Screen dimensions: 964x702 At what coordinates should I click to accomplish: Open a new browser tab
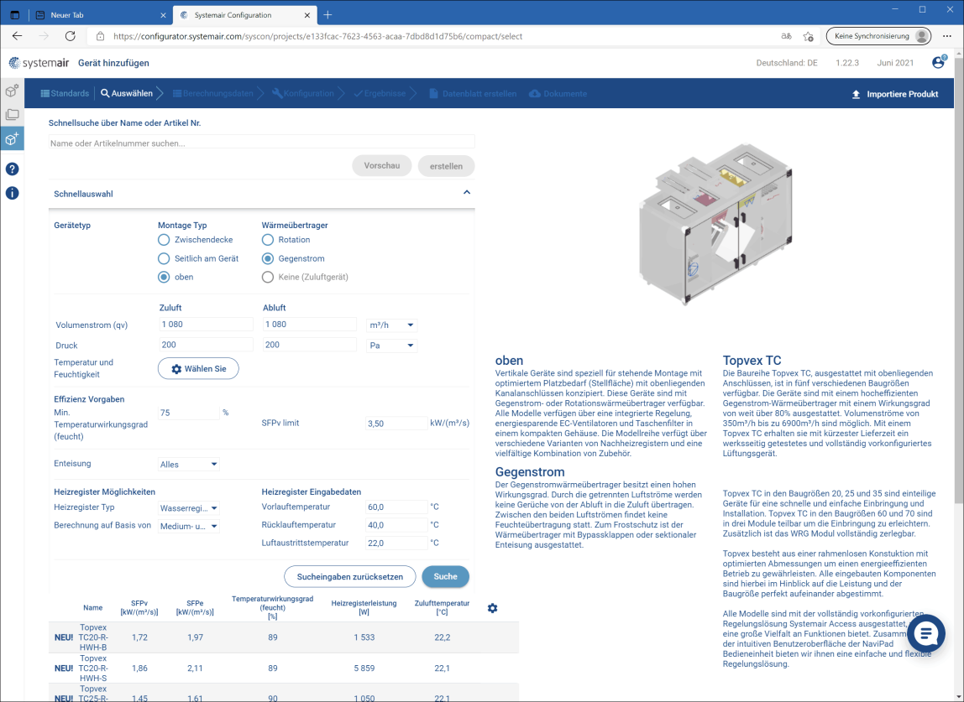pos(327,15)
